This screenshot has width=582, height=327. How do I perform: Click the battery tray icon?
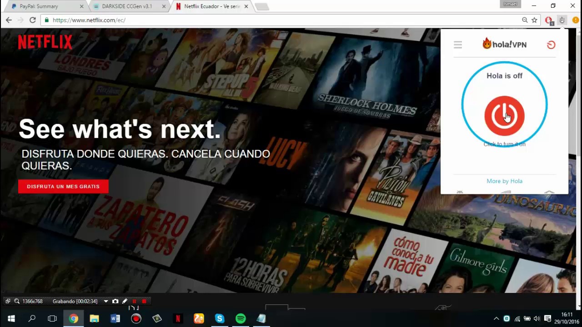click(x=527, y=319)
